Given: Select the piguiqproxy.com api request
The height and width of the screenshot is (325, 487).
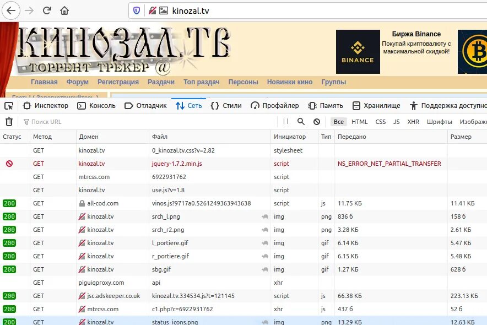Looking at the screenshot, I should pyautogui.click(x=244, y=283).
